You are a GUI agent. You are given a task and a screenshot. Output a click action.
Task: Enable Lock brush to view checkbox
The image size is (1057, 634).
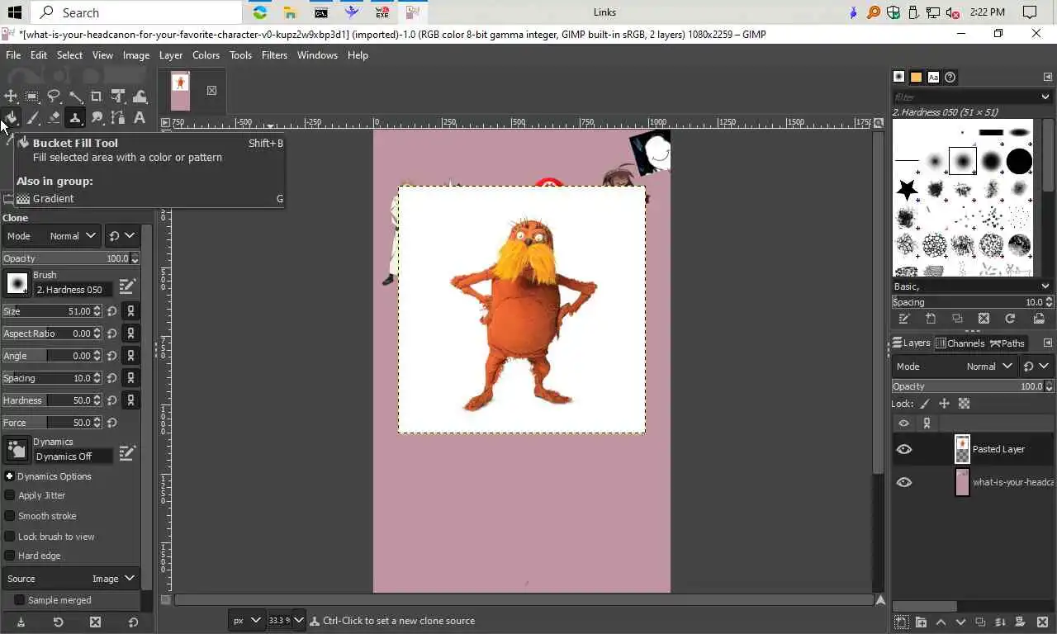pos(10,537)
